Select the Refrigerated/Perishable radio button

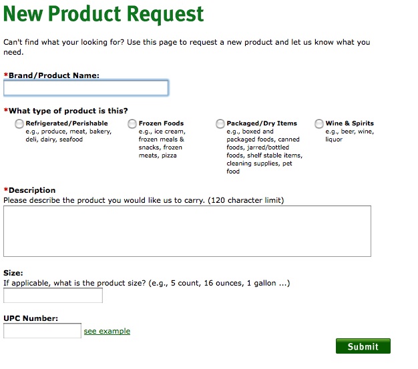(19, 123)
